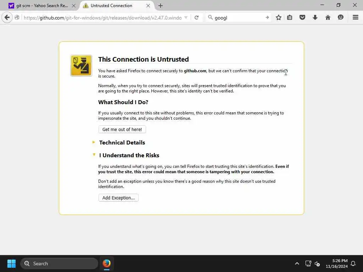Switch to git scm Yahoo Search tab
Viewport: 363px width, 272px height.
point(42,6)
